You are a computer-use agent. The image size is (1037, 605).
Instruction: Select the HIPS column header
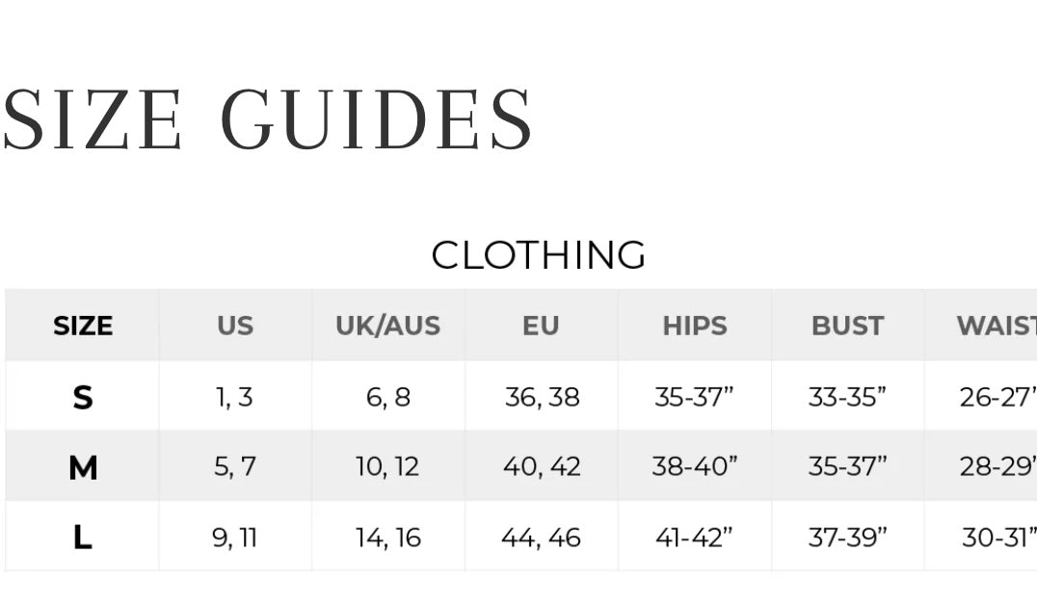(x=694, y=326)
